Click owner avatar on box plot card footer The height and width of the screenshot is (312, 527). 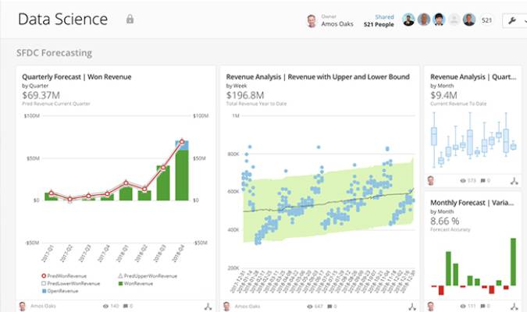tap(430, 181)
